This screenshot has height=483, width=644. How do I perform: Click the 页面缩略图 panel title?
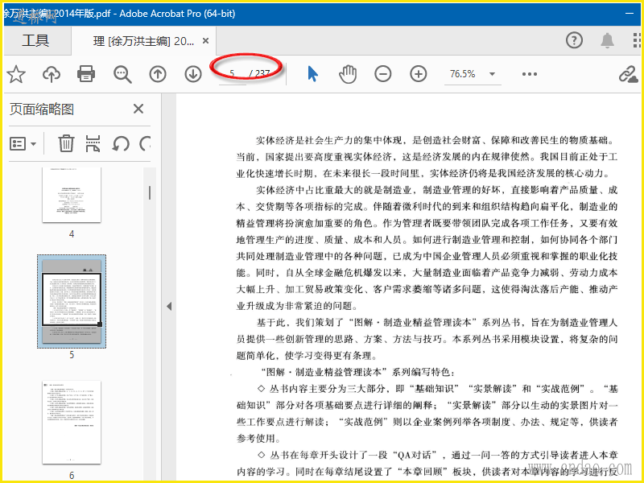coord(42,109)
